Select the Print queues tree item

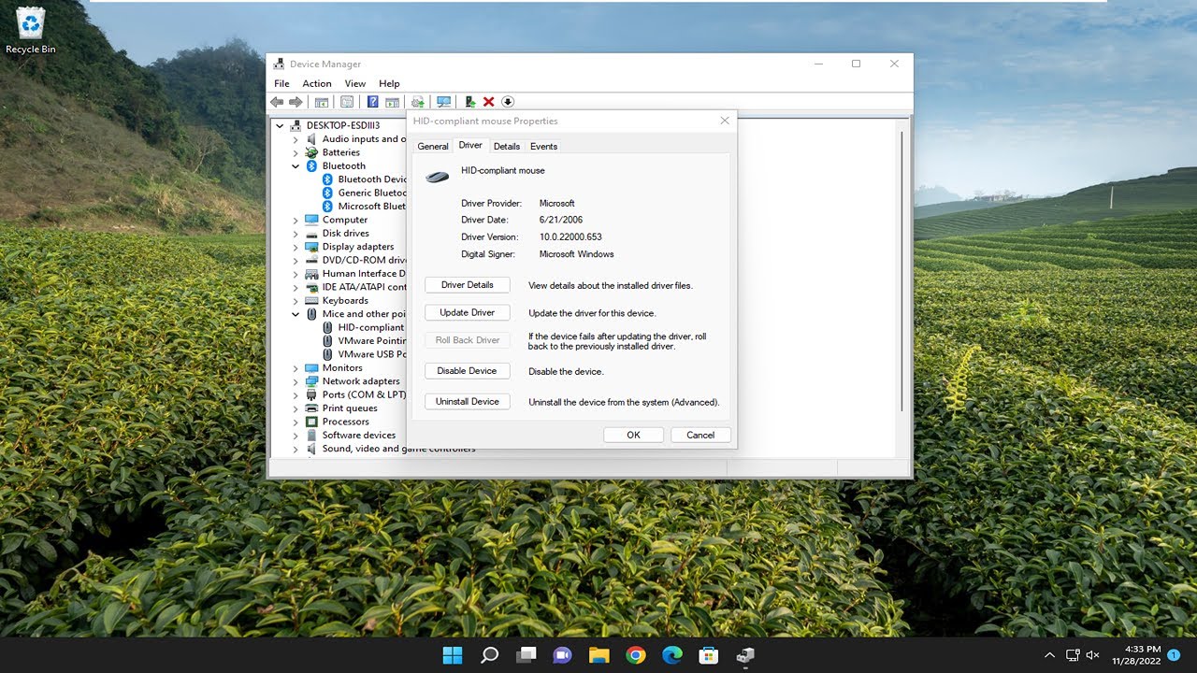coord(350,408)
